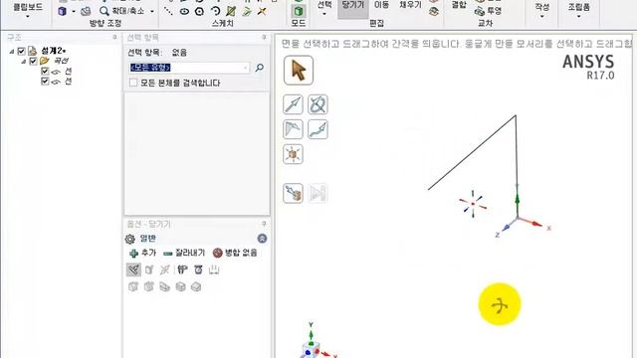
Task: Select the 병합 없음 no-merge option
Action: 235,253
